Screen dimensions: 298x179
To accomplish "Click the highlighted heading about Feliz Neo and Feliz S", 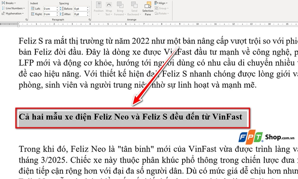I will pos(130,117).
